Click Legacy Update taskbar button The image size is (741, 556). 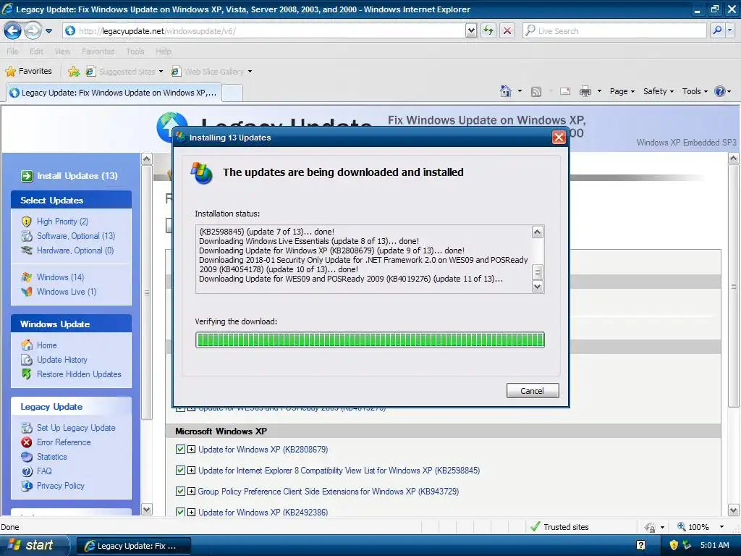point(134,546)
